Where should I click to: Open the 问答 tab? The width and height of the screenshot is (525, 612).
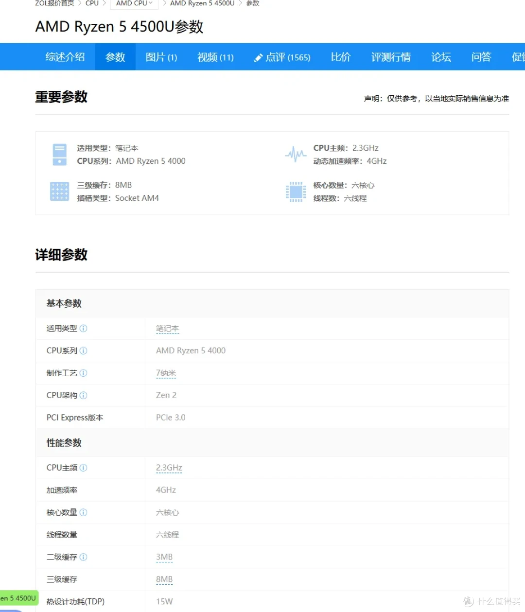481,57
